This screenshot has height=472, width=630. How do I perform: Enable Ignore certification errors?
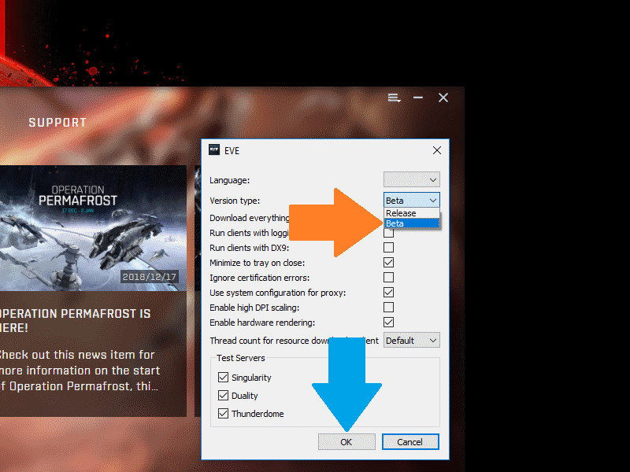tap(388, 278)
